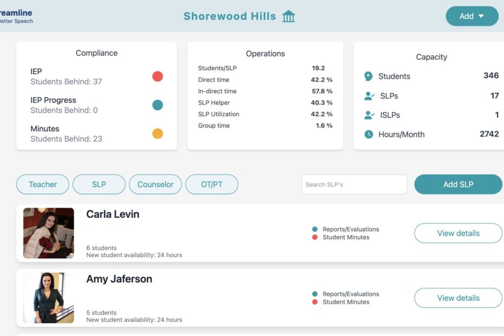Viewport: 504px width, 336px height.
Task: Click the Students head icon in Capacity
Action: click(x=369, y=76)
